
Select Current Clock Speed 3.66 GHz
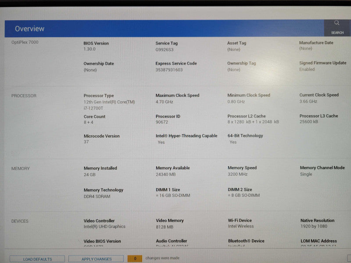(x=308, y=101)
